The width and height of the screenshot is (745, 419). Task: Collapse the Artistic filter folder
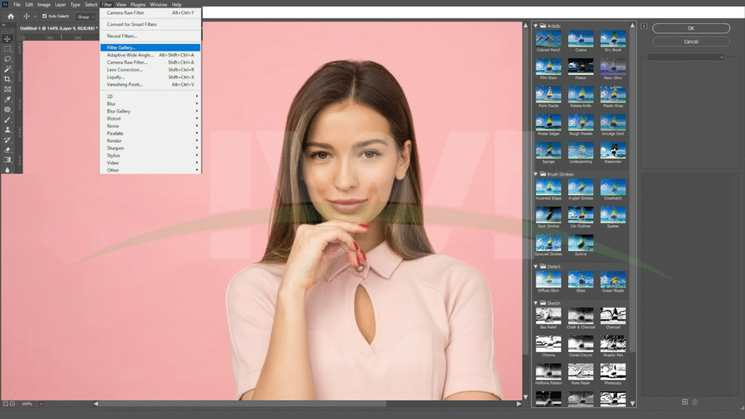click(x=536, y=25)
